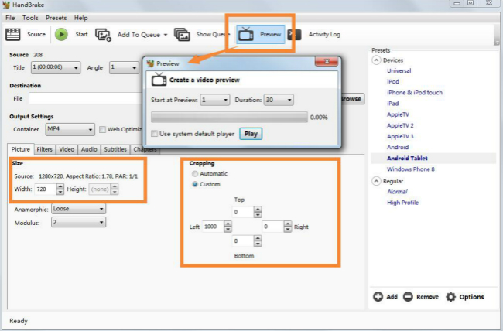Screen dimensions: 503x331
Task: Open the Anamorphic Loose dropdown
Action: pos(78,209)
